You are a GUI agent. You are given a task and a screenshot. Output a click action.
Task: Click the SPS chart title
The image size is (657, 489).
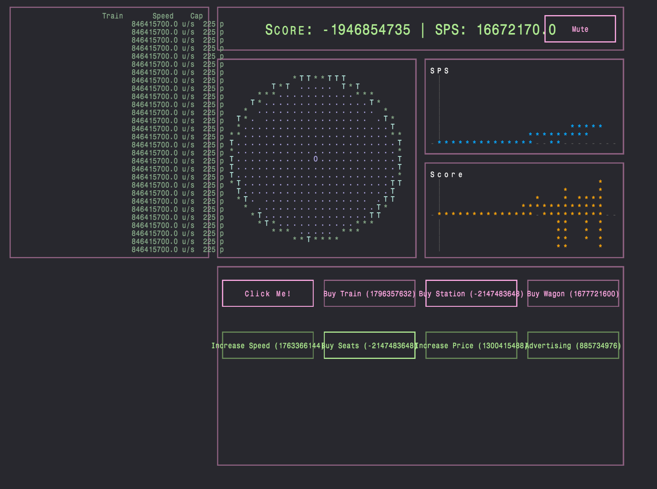[439, 71]
